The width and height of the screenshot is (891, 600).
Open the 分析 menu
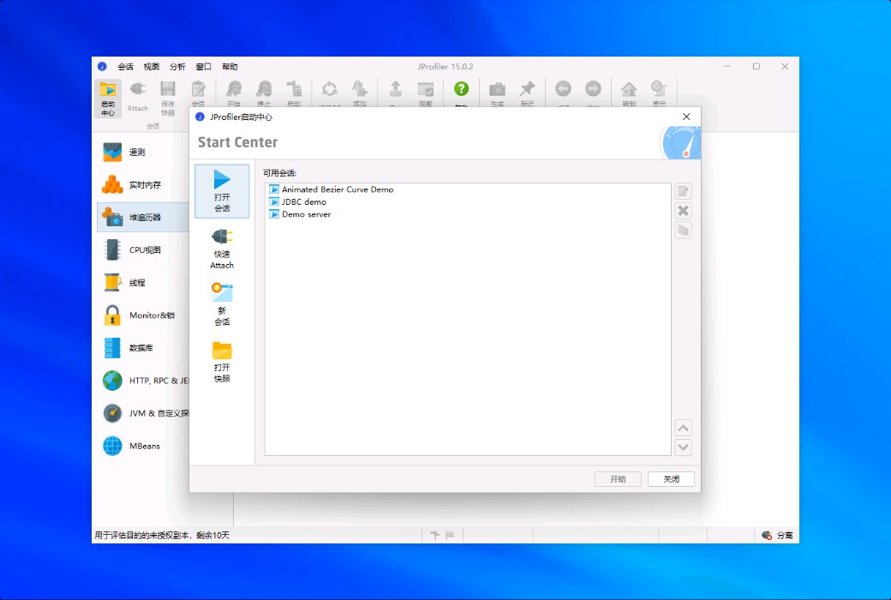click(178, 67)
